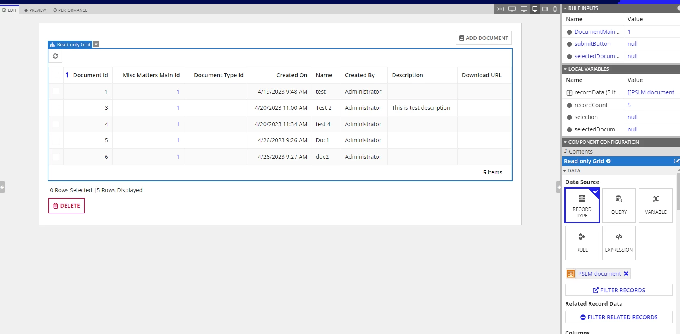Click the Description column header
Viewport: 680px width, 334px height.
407,75
